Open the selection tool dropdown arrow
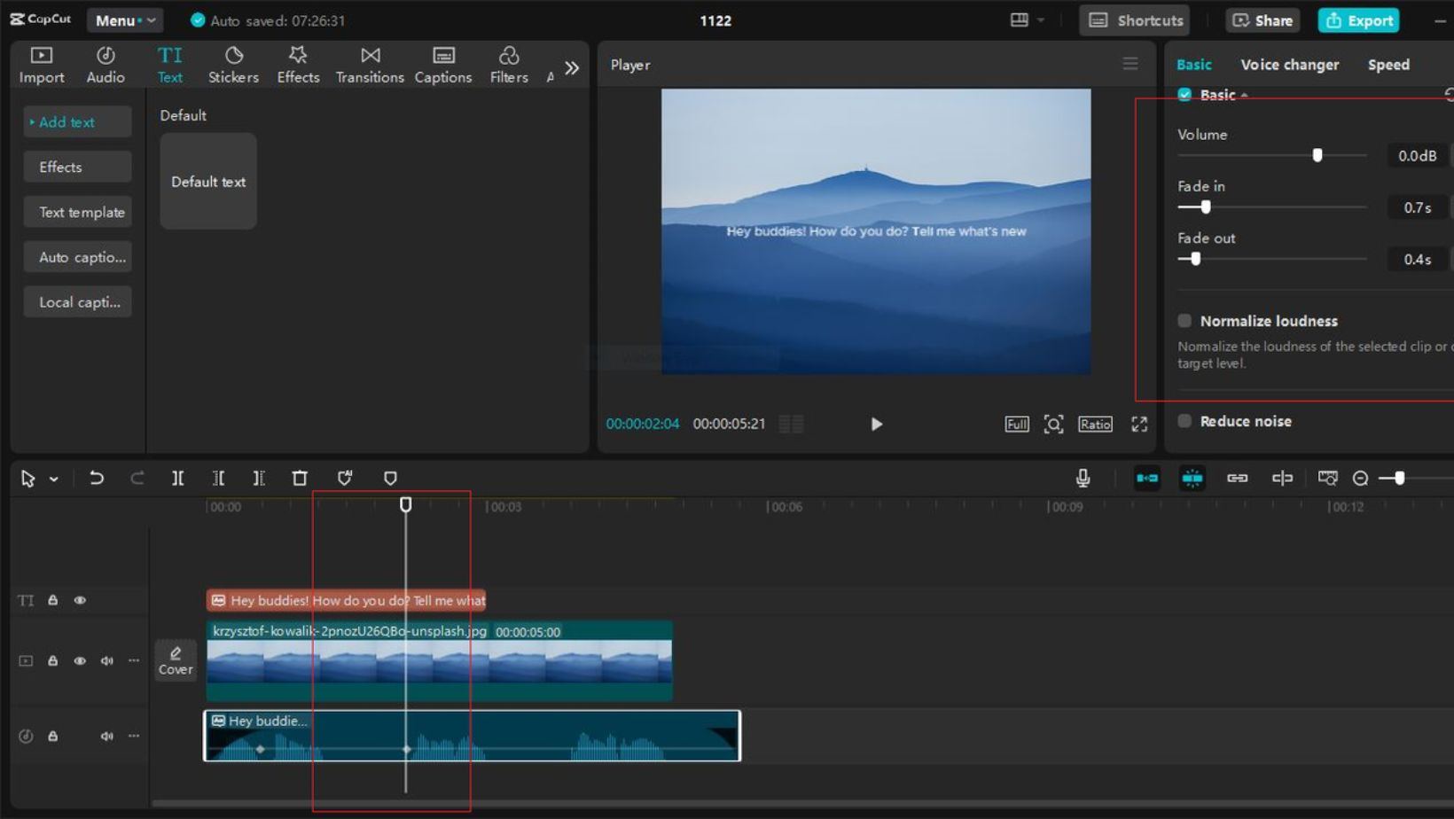 click(54, 479)
